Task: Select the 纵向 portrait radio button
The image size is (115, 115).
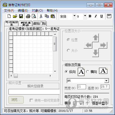Action: 66,71
